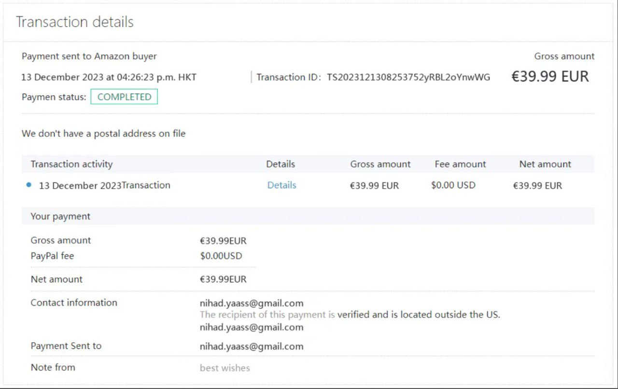Select the 13 December 2023Transaction row entry

pyautogui.click(x=104, y=185)
